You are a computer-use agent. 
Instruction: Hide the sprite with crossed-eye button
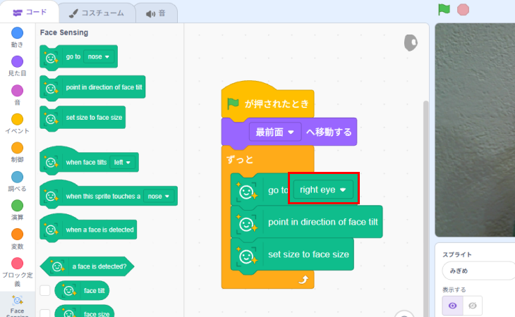tap(473, 305)
